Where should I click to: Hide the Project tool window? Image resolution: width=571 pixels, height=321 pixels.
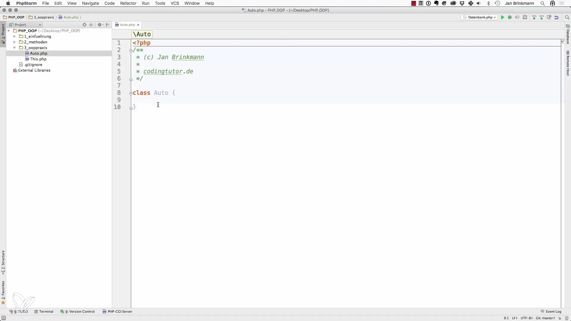[108, 25]
